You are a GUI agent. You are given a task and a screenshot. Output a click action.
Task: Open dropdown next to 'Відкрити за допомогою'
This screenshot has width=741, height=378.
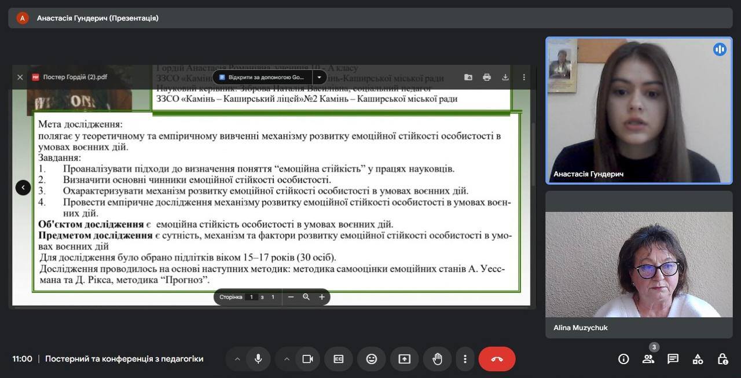click(319, 77)
